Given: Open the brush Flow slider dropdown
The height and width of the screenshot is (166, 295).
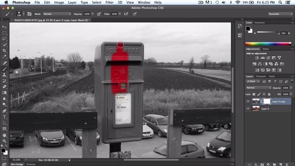Looking at the screenshot, I should point(120,14).
